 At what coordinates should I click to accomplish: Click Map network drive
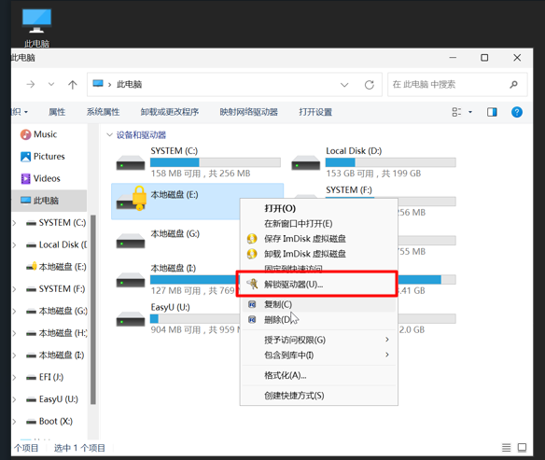[x=248, y=112]
